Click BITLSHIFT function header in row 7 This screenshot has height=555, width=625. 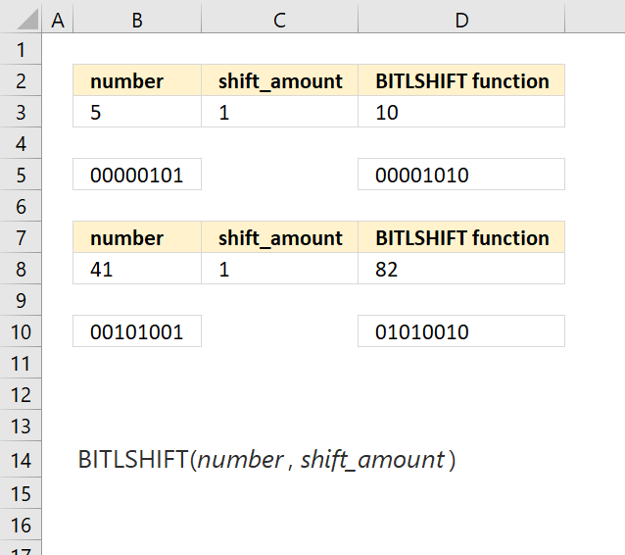tap(461, 237)
